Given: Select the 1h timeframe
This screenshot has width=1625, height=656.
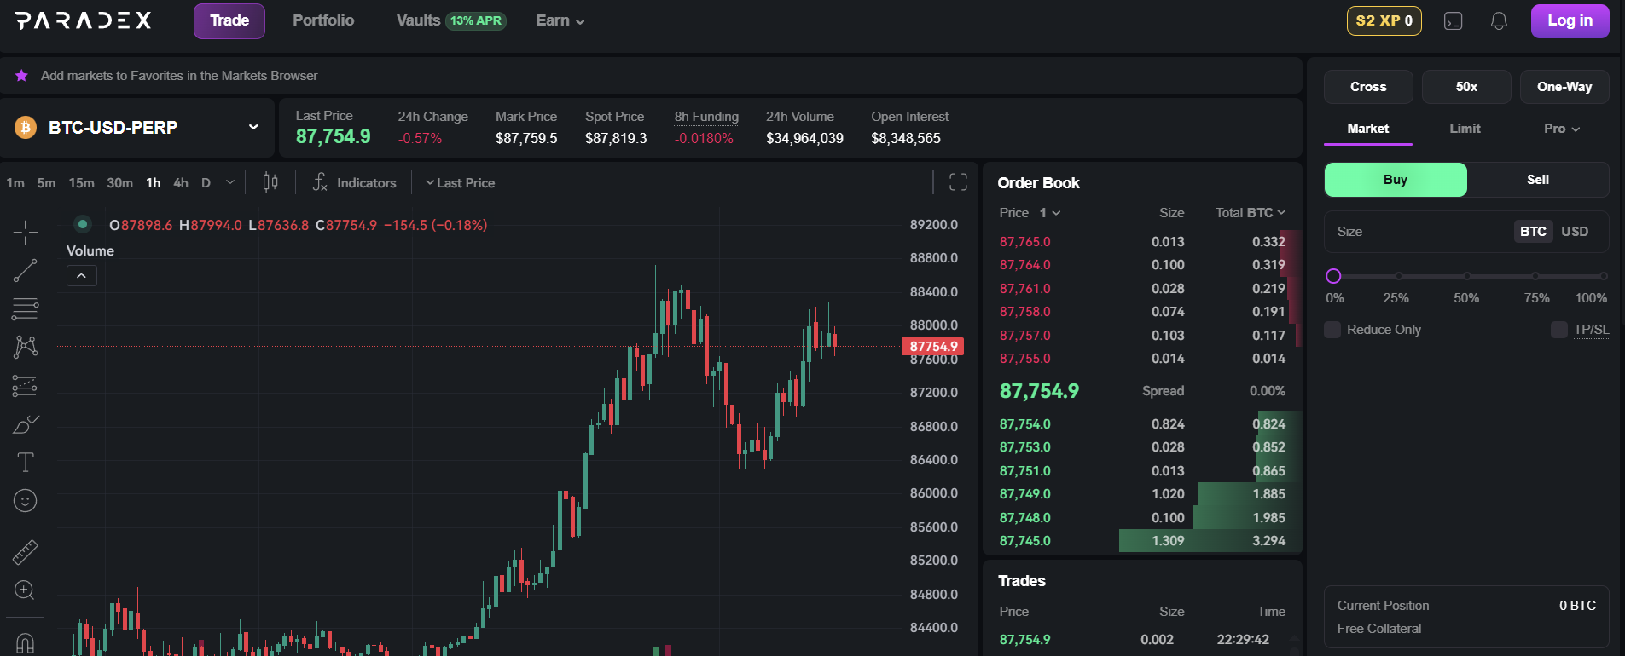Looking at the screenshot, I should click(x=154, y=182).
